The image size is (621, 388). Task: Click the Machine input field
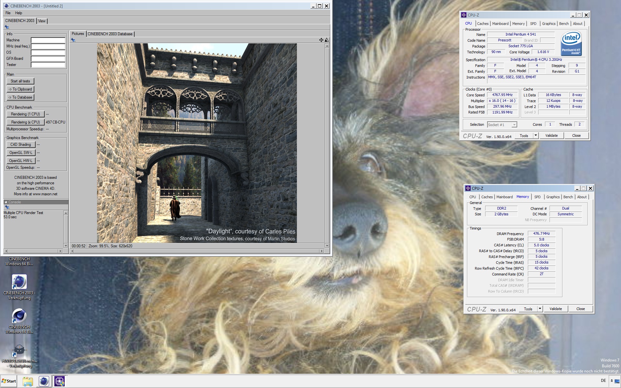[48, 40]
